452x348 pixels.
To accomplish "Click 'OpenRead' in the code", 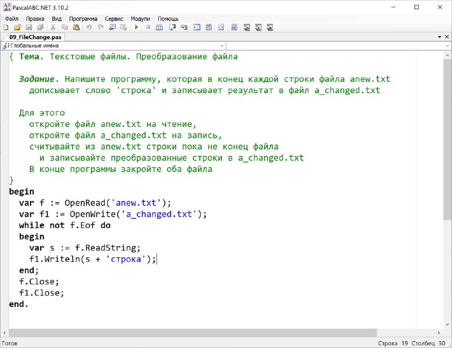I will pos(85,203).
